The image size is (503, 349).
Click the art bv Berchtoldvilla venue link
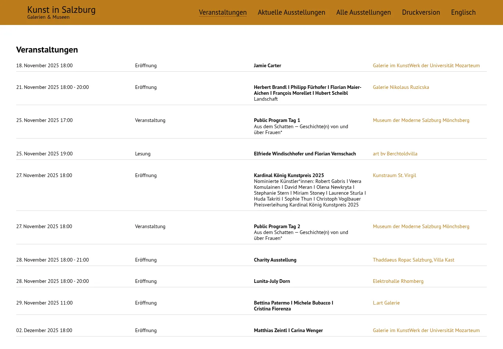395,154
